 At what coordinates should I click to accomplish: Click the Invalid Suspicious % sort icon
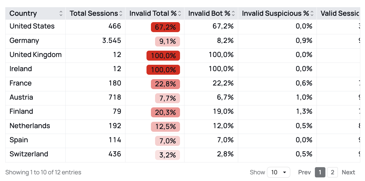click(x=312, y=13)
